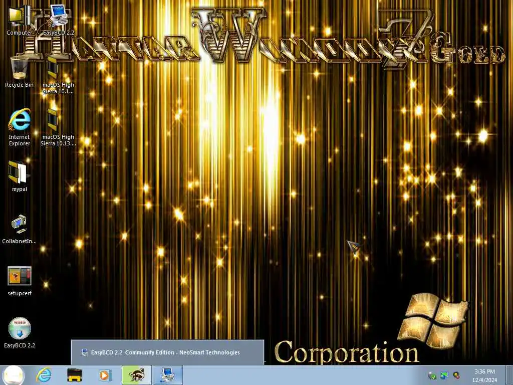Image resolution: width=513 pixels, height=385 pixels.
Task: Switch to the raccoon Mypal browser taskbar button
Action: [x=136, y=375]
